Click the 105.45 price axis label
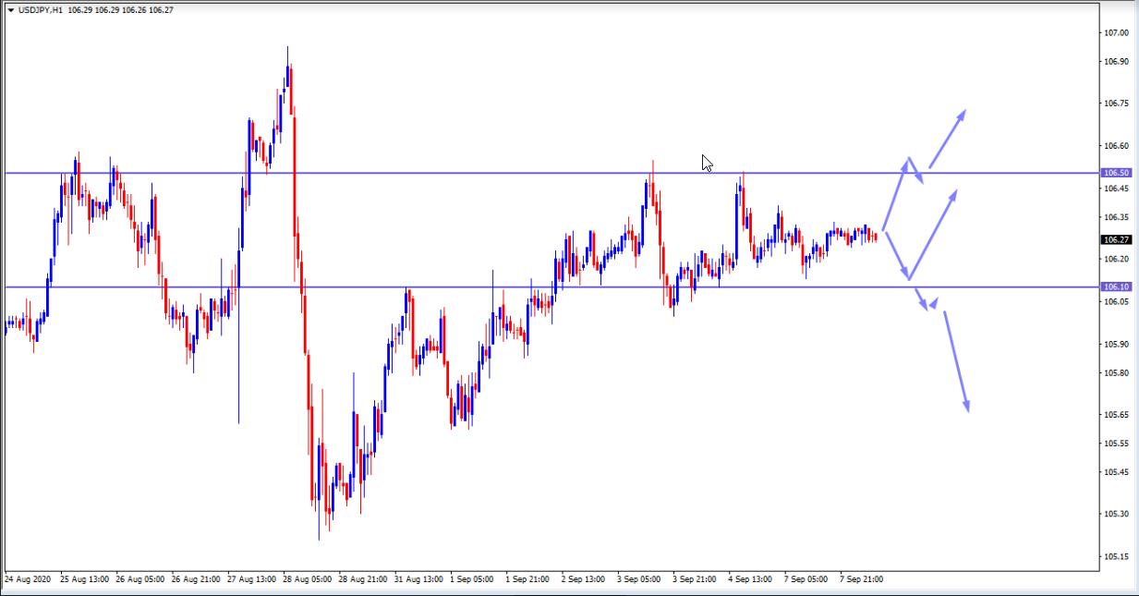This screenshot has height=596, width=1139. [x=1116, y=472]
